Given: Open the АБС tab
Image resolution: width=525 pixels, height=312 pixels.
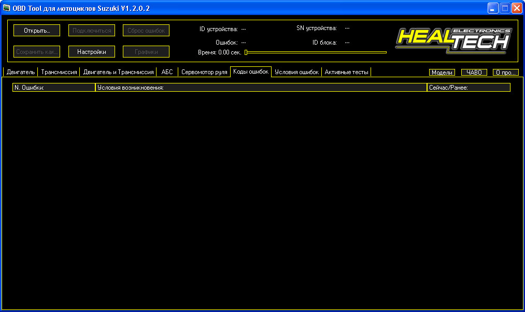Looking at the screenshot, I should pyautogui.click(x=167, y=72).
